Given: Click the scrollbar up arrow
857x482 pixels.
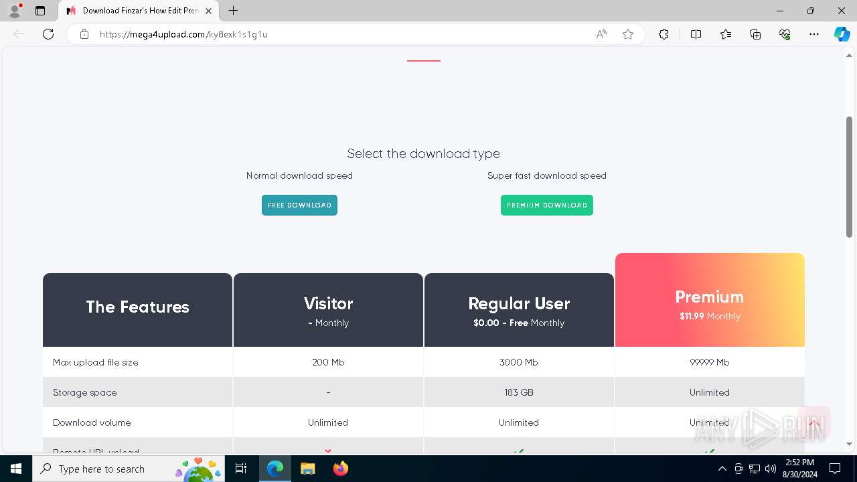Looking at the screenshot, I should click(x=849, y=56).
